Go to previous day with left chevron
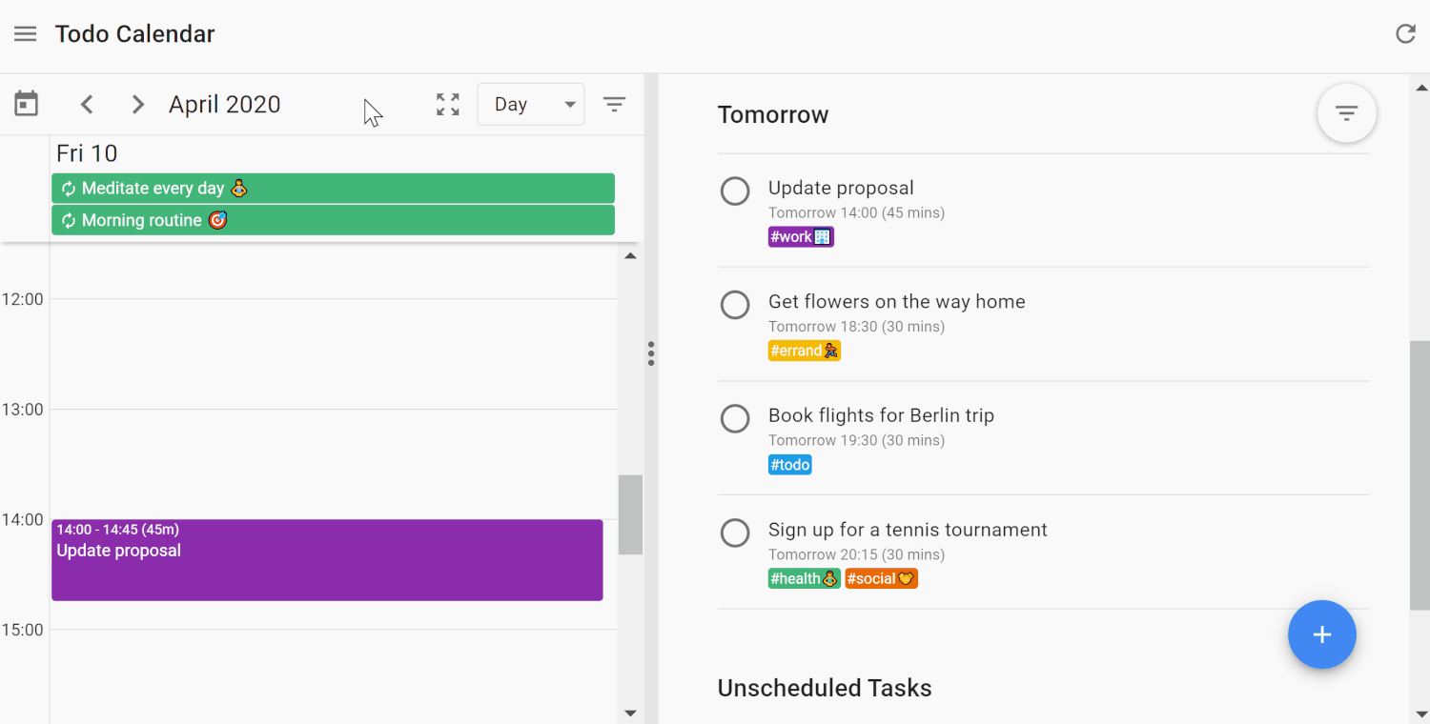The image size is (1430, 724). (x=87, y=105)
